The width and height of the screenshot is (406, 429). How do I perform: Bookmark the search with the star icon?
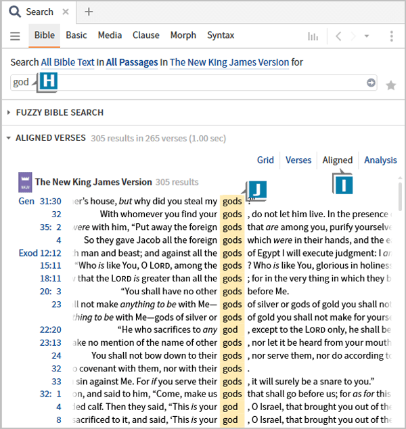(390, 85)
